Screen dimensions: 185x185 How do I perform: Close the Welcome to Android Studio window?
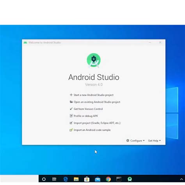[x=160, y=43]
